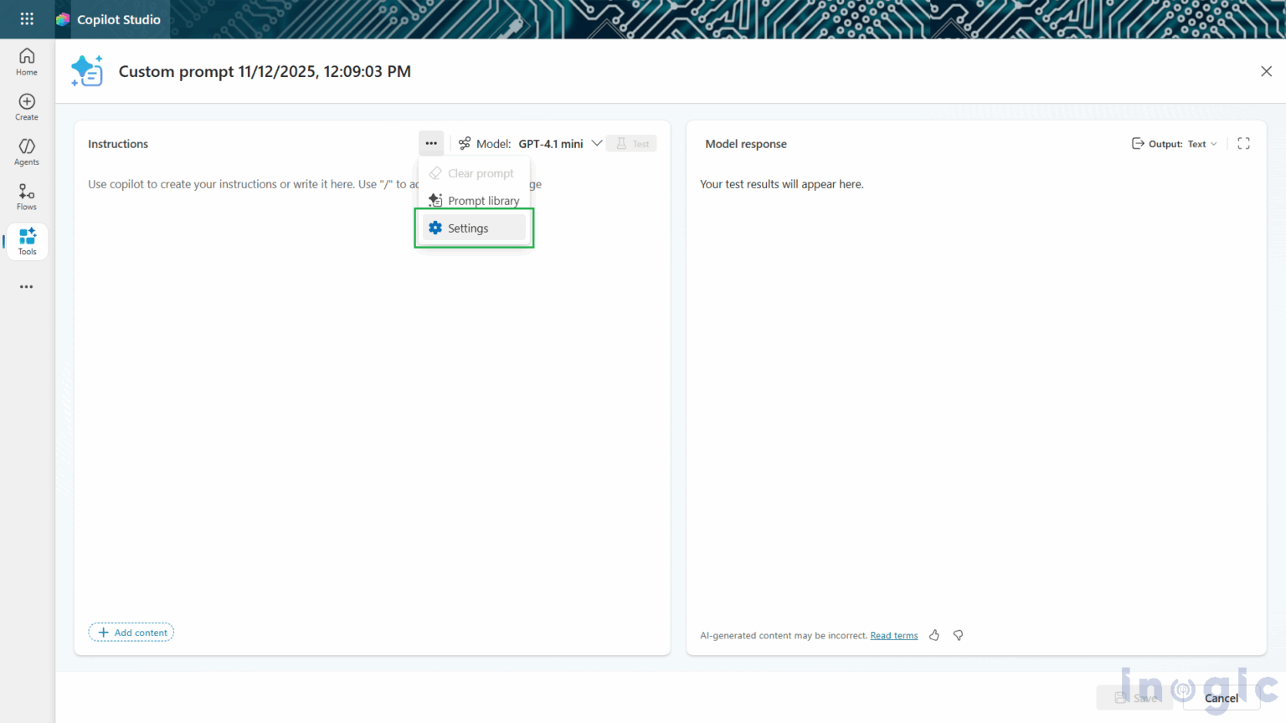Image resolution: width=1286 pixels, height=723 pixels.
Task: Cancel the custom prompt editing
Action: (x=1221, y=697)
